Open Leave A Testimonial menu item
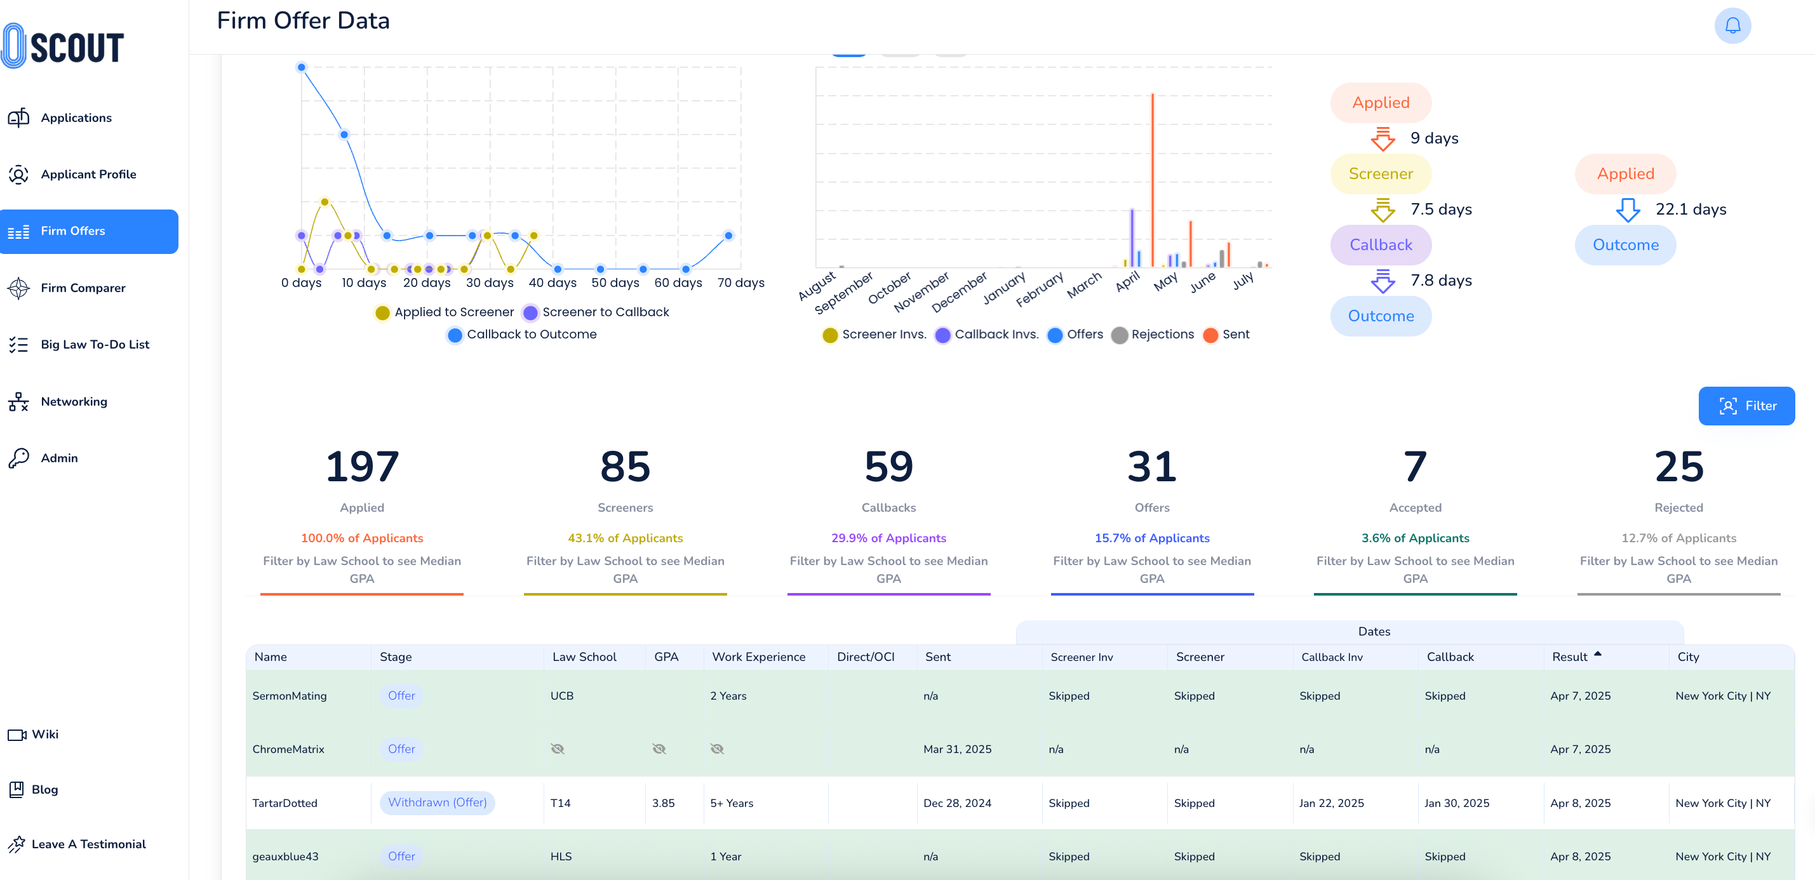This screenshot has height=880, width=1815. pos(88,844)
